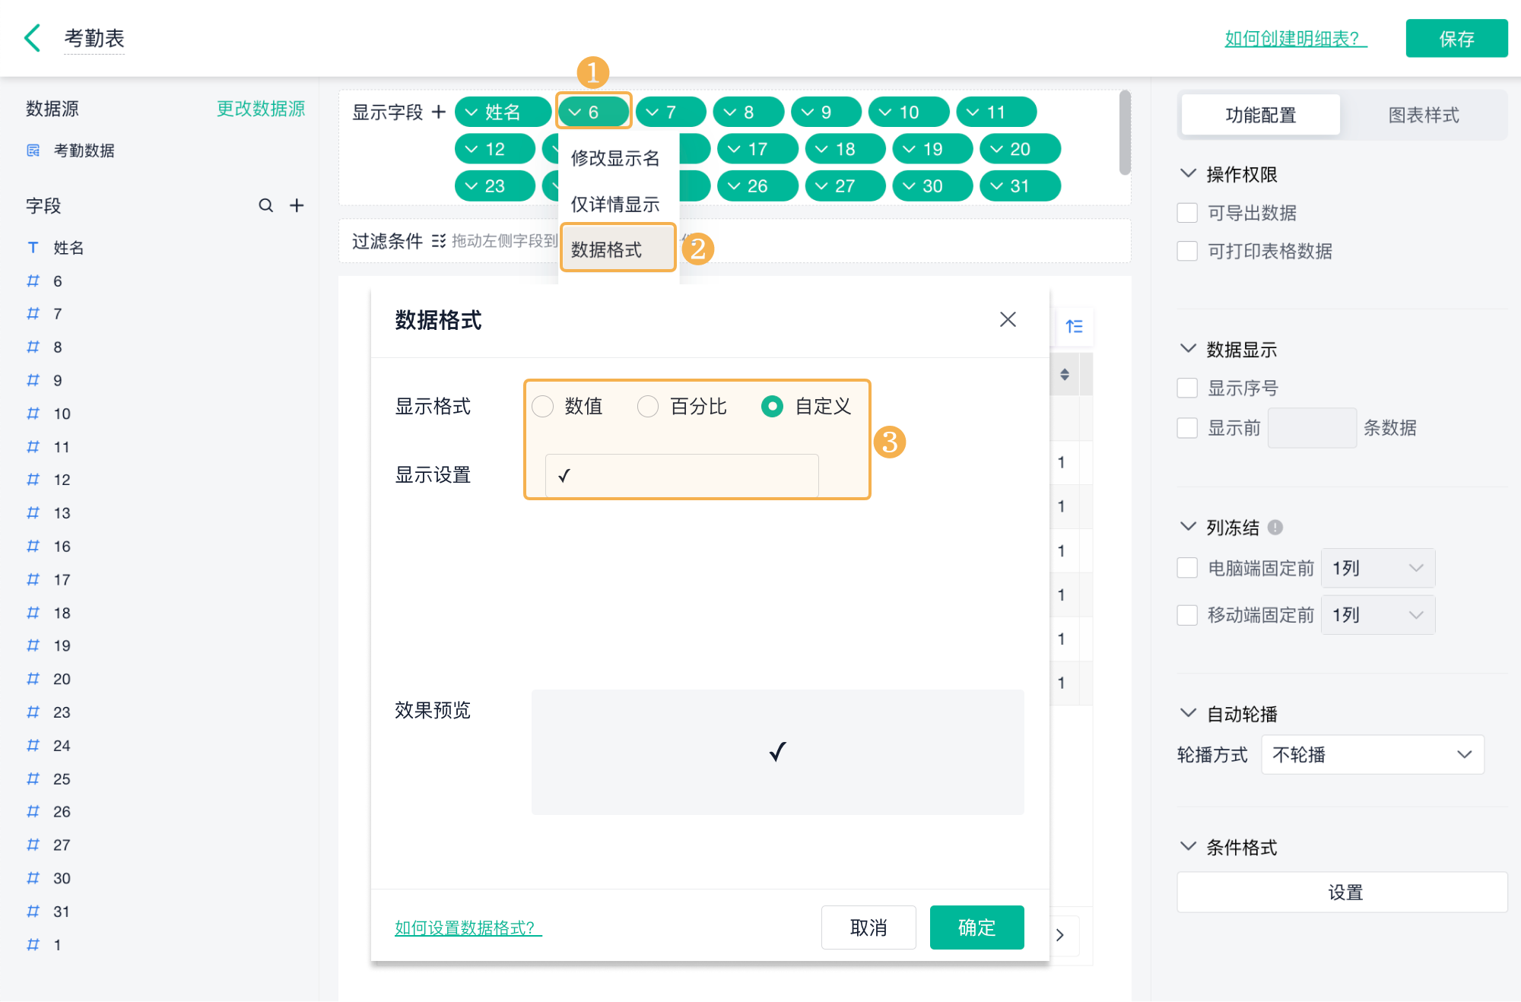Collapse the 自动轮播 section
Screen dimensions: 1521x1002
click(x=1188, y=713)
